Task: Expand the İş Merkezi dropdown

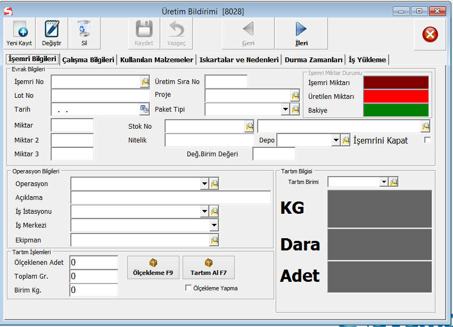Action: point(214,225)
